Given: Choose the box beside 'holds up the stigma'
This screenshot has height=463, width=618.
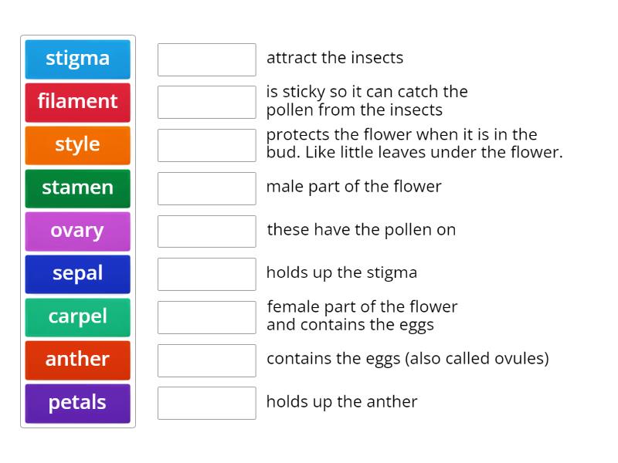Looking at the screenshot, I should [x=206, y=274].
